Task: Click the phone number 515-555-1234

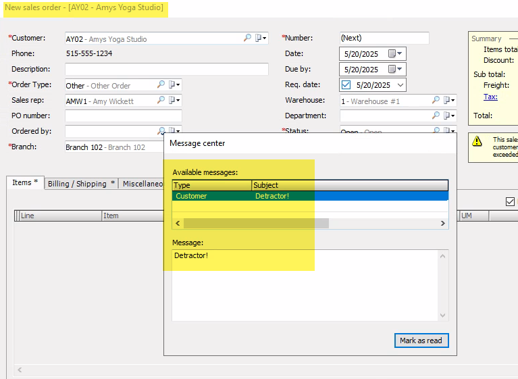Action: (x=89, y=53)
